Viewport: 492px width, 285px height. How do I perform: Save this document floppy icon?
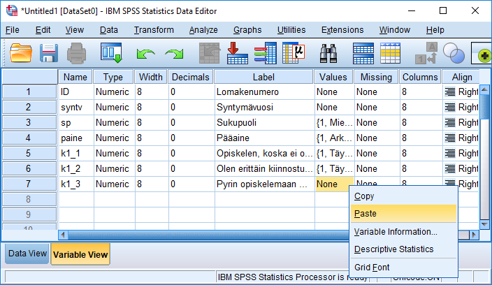(x=49, y=53)
